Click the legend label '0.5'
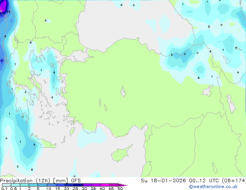The height and width of the screenshot is (190, 246). pos(14,188)
